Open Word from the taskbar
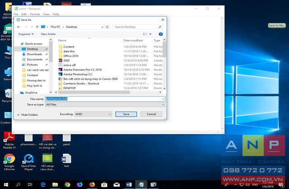This screenshot has height=189, width=289. pyautogui.click(x=129, y=184)
